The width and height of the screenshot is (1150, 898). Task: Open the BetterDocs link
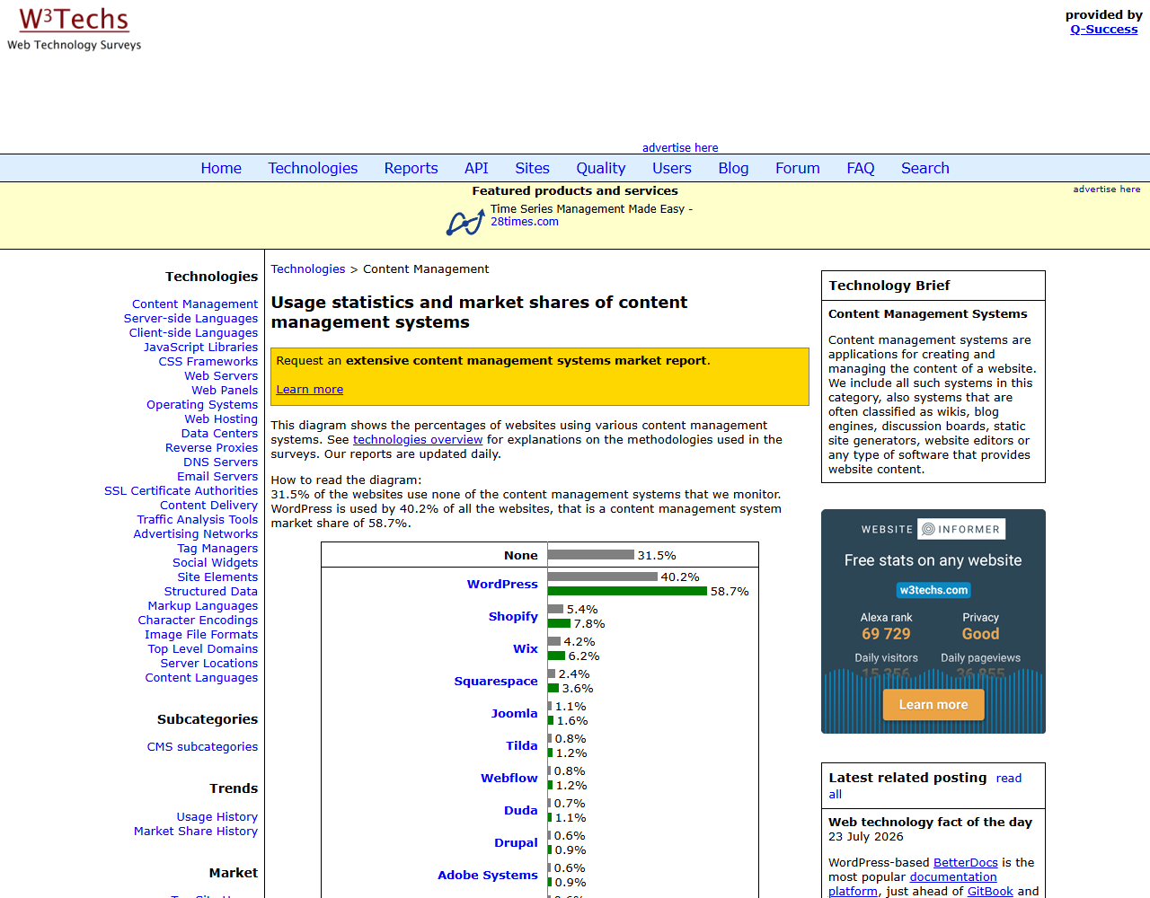pos(966,862)
